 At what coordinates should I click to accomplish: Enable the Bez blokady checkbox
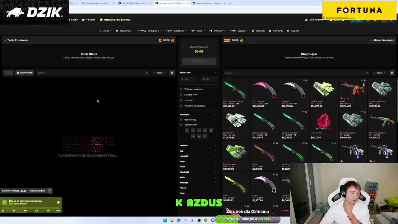[181, 120]
